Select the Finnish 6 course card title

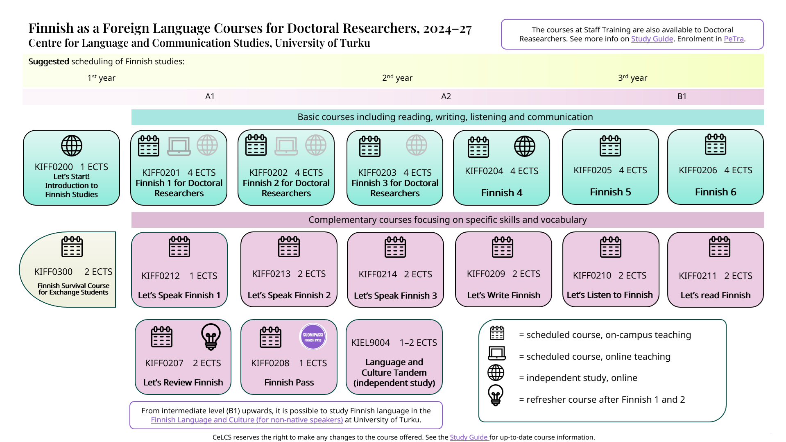pyautogui.click(x=715, y=192)
